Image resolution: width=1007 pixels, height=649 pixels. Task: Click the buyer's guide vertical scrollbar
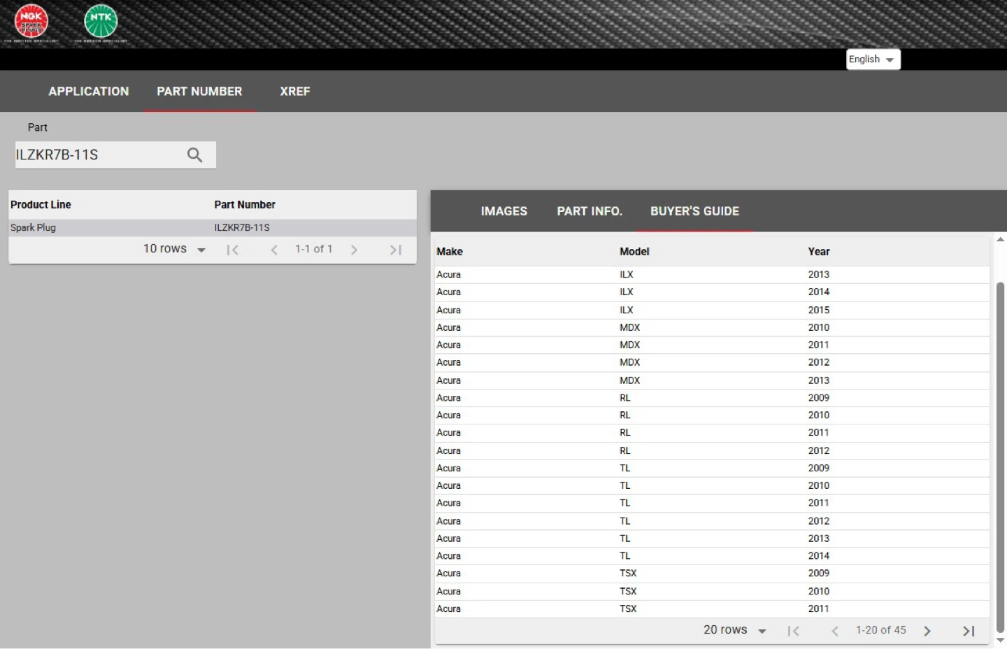pos(1000,458)
